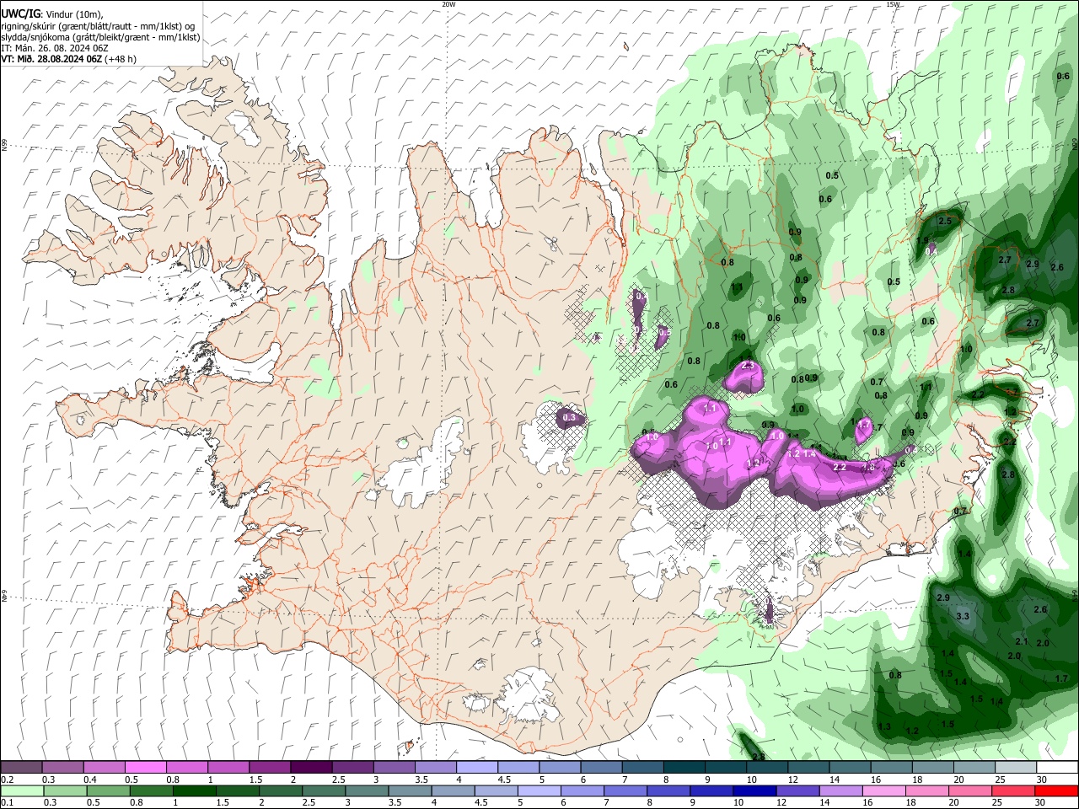This screenshot has width=1079, height=809.
Task: Pick the 1.5 purple snow legend swatch
Action: pos(269,767)
